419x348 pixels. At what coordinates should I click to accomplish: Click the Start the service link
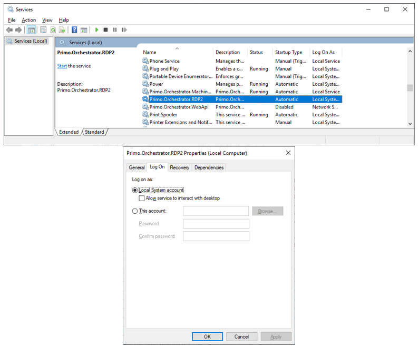coord(62,66)
